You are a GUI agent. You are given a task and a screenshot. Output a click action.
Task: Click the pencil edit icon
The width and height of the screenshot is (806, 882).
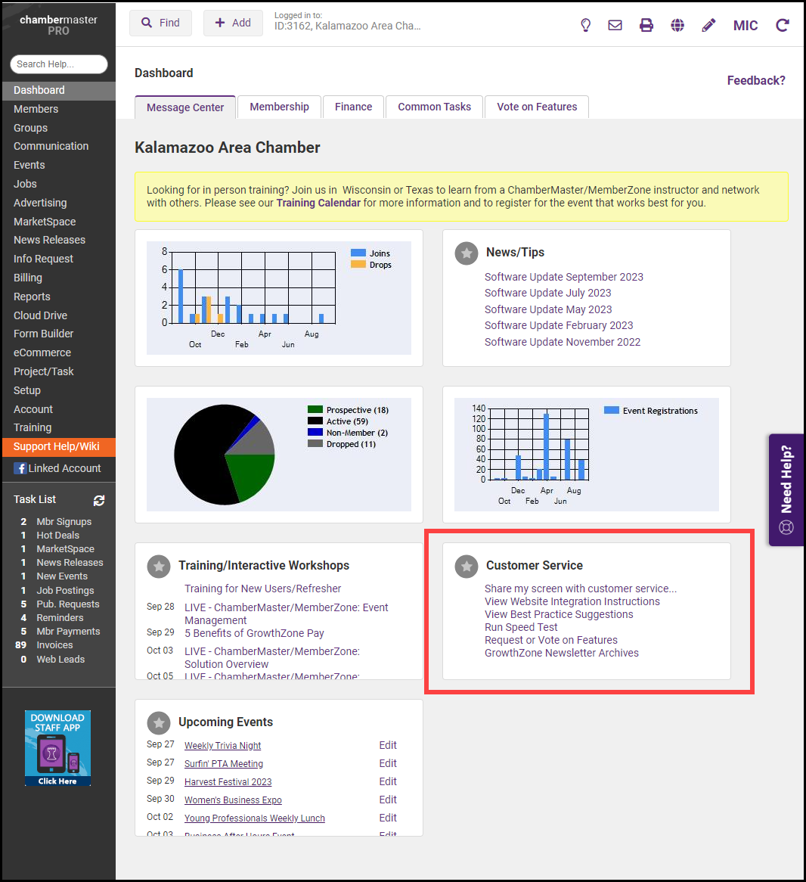pyautogui.click(x=708, y=25)
